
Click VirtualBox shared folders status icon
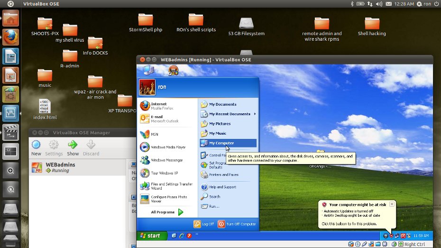[x=378, y=244]
